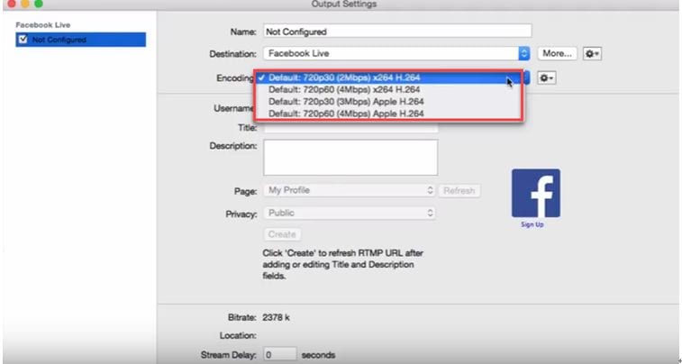Image resolution: width=682 pixels, height=364 pixels.
Task: Click the Create button
Action: pyautogui.click(x=282, y=234)
